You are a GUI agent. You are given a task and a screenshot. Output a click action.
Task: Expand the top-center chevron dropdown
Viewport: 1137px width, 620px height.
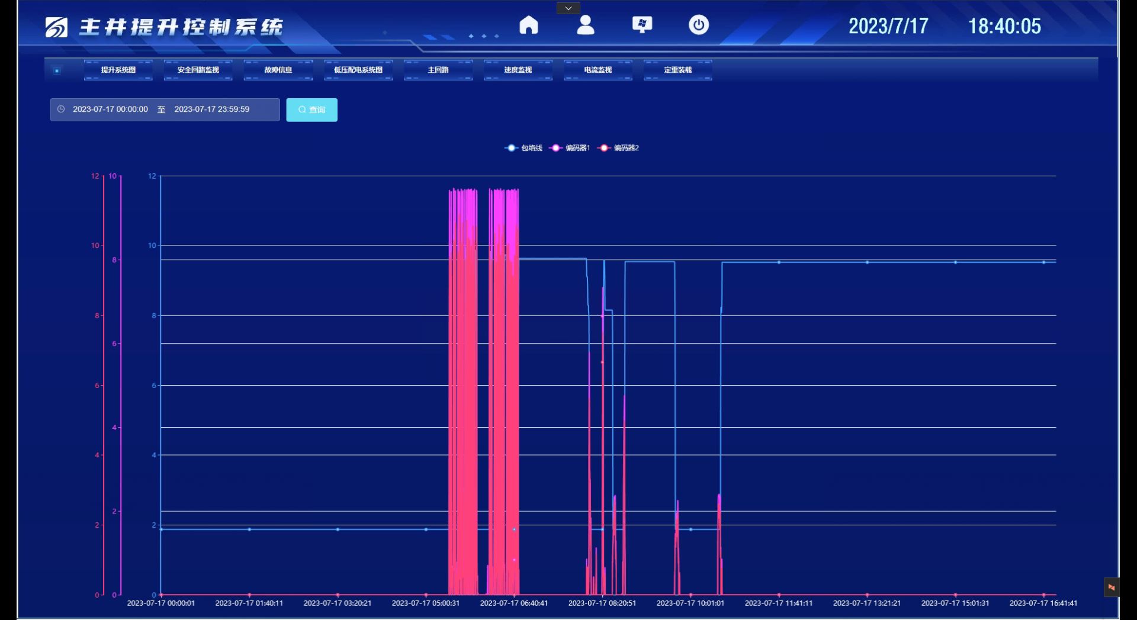coord(568,8)
